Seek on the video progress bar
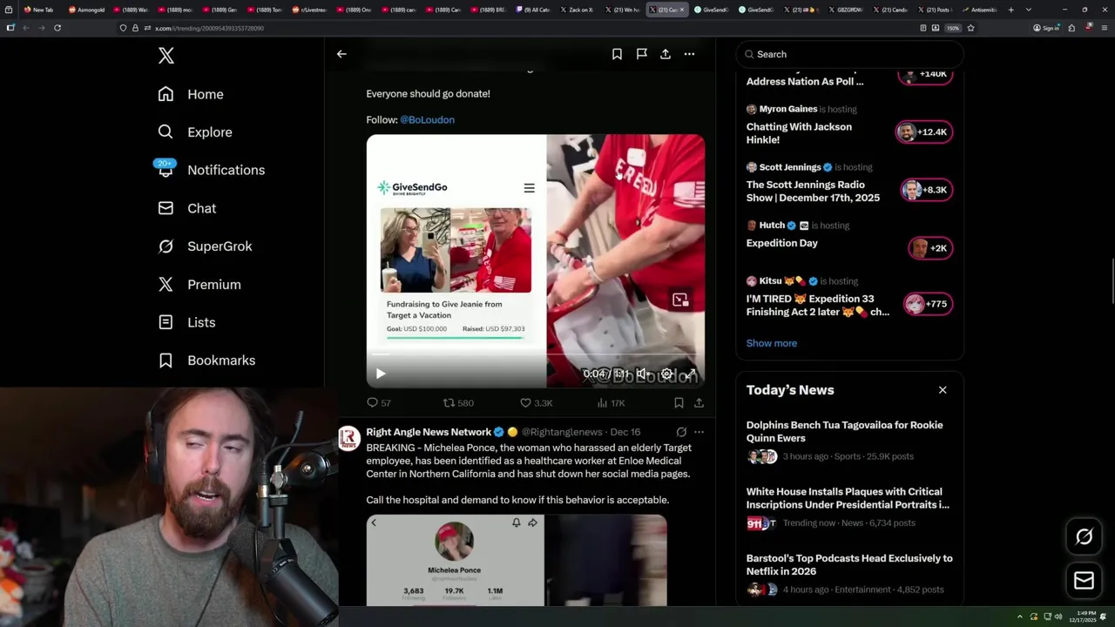Viewport: 1115px width, 627px height. pyautogui.click(x=535, y=354)
